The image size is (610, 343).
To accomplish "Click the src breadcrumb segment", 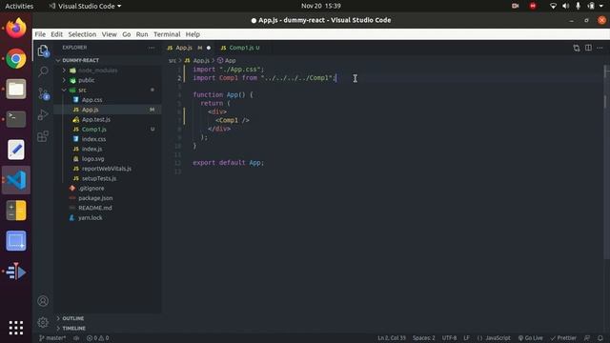I will (173, 61).
